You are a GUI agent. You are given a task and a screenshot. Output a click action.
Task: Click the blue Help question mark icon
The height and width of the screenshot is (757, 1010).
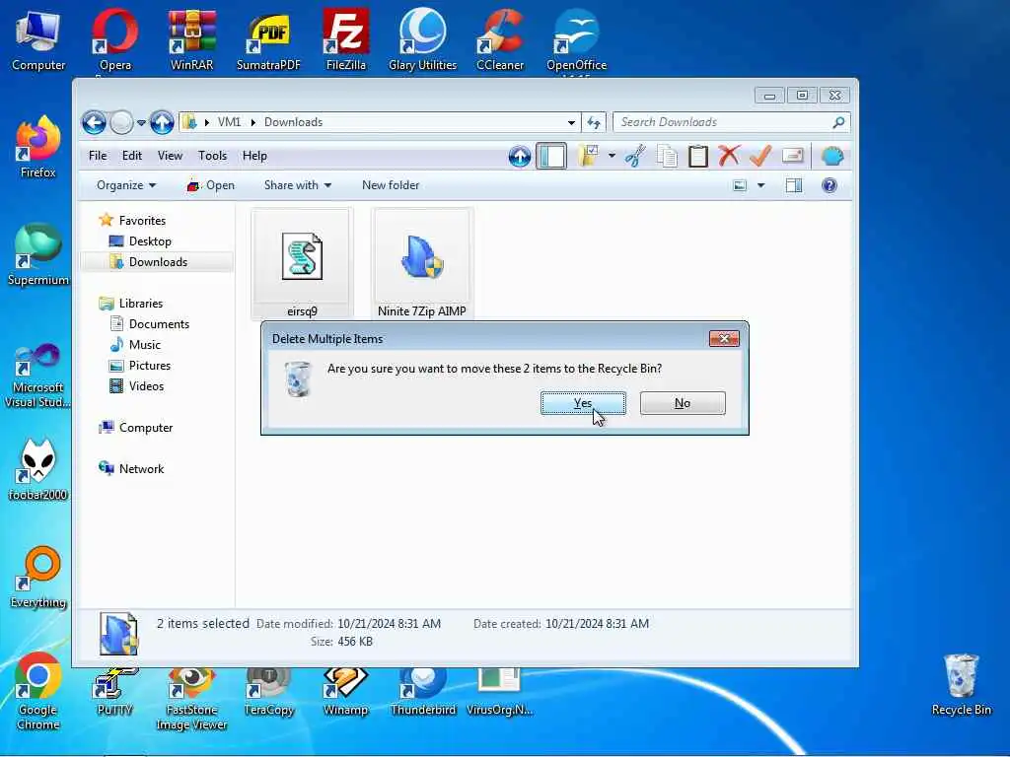(830, 185)
